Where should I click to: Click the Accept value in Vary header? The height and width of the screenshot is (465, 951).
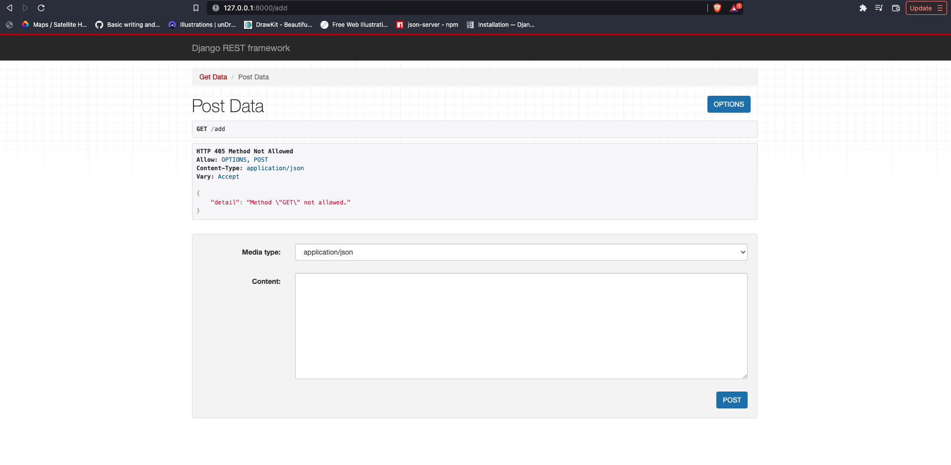[228, 177]
